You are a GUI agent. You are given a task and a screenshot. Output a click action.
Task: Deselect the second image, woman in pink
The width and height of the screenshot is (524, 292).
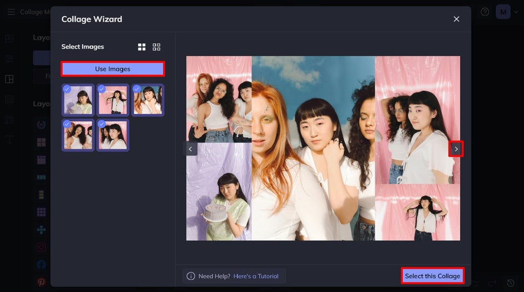(x=113, y=100)
